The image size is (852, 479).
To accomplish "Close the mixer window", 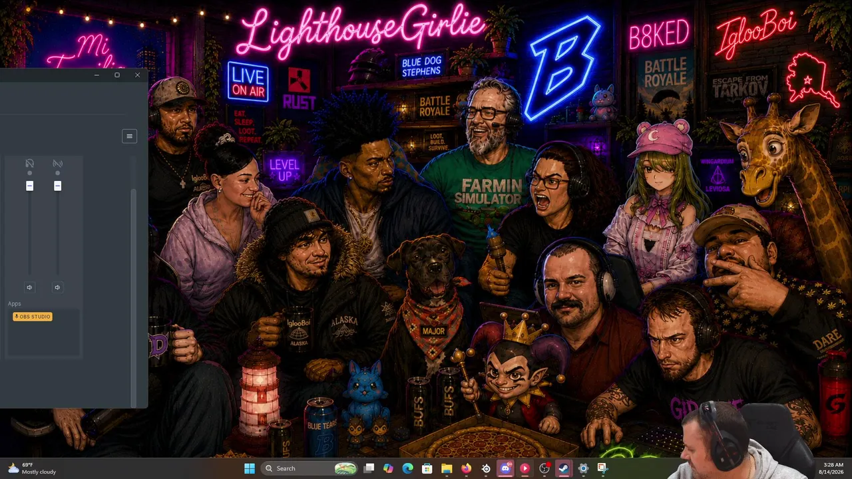I will (x=137, y=75).
